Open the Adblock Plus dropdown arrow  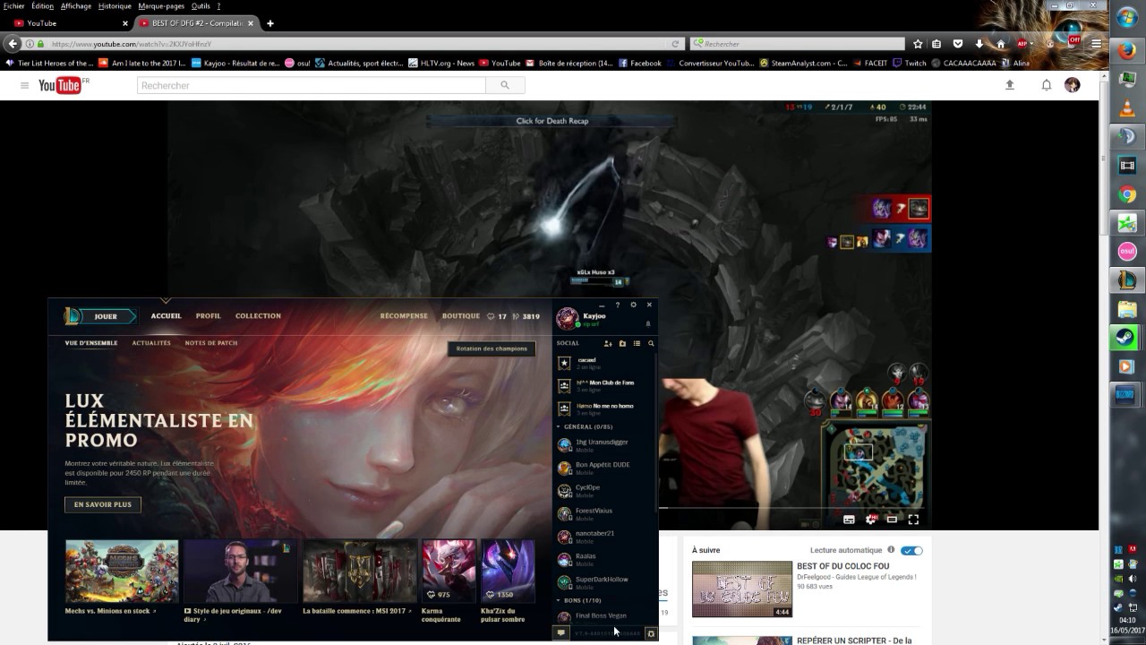(1031, 44)
